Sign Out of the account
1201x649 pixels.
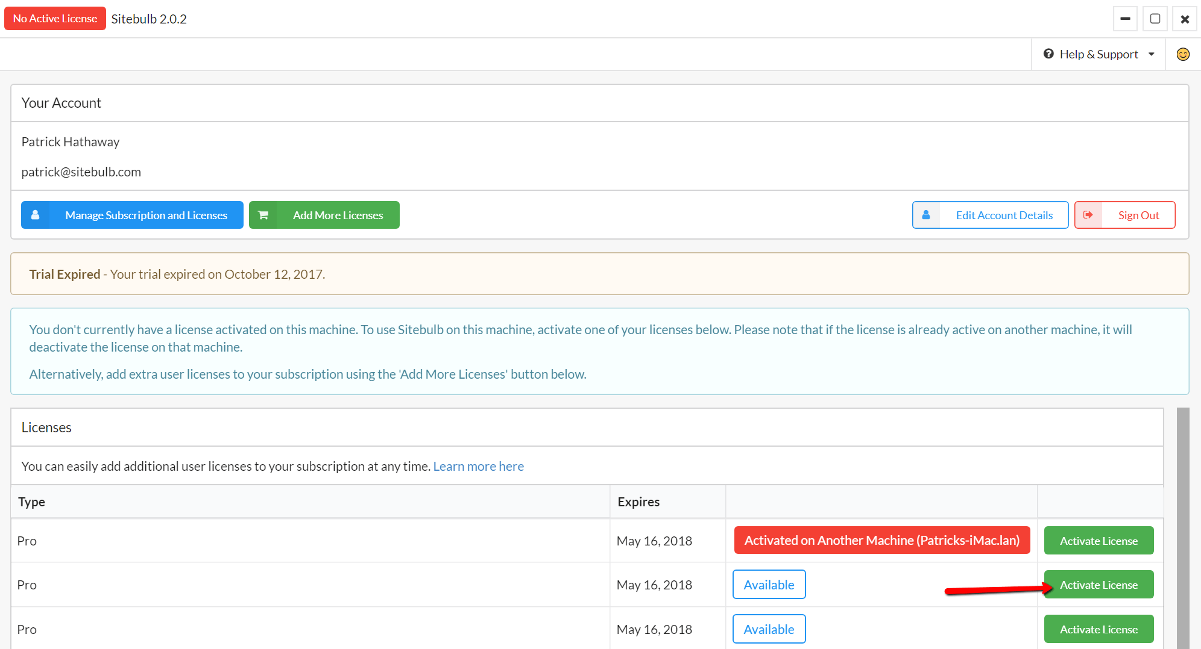(x=1125, y=215)
